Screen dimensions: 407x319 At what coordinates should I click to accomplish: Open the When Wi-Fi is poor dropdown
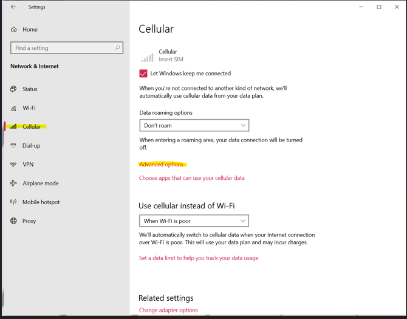194,221
